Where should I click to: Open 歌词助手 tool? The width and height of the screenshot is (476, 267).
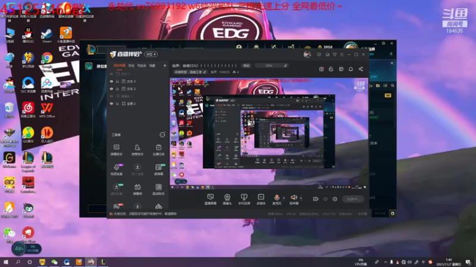point(158,189)
